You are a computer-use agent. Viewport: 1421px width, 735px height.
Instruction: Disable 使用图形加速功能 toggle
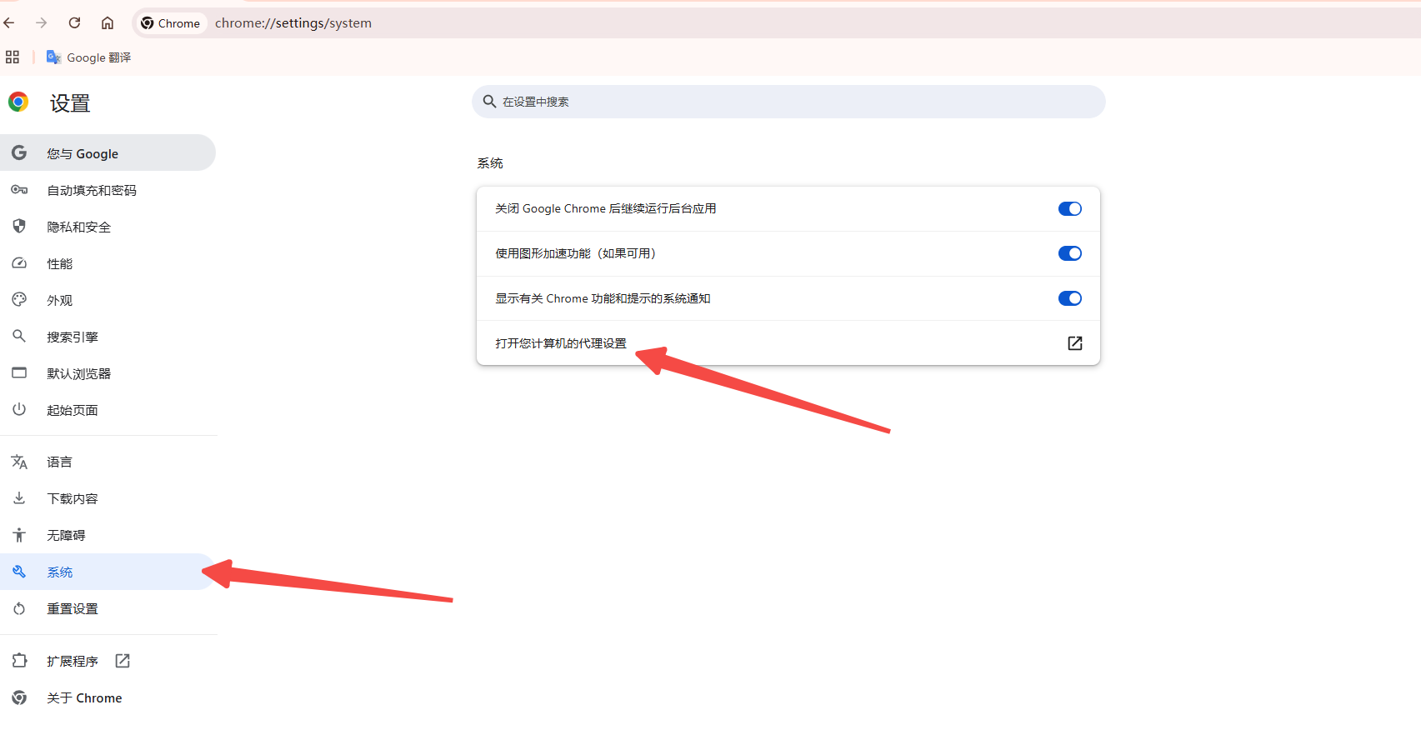click(x=1069, y=253)
